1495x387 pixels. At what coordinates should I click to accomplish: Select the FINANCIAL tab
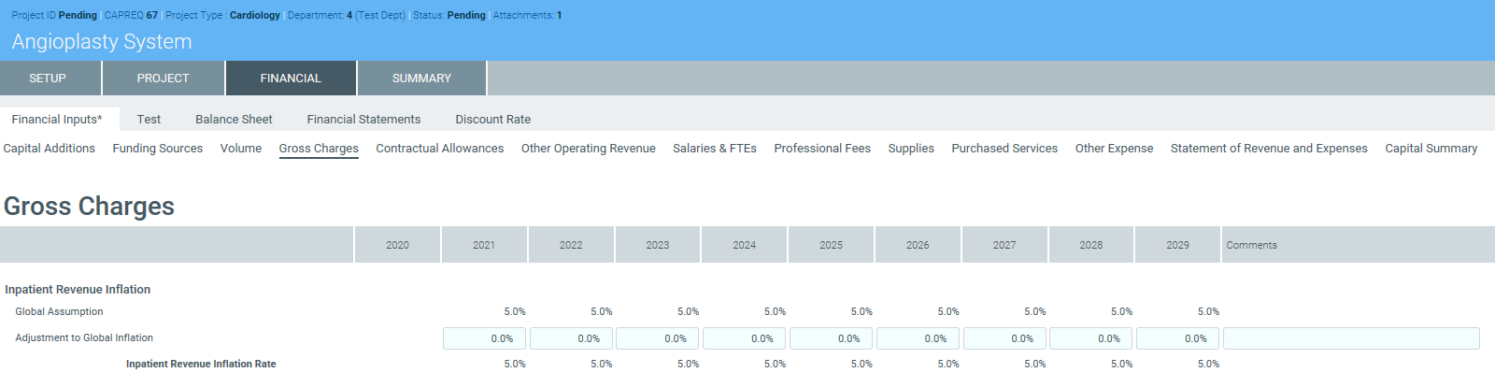291,79
